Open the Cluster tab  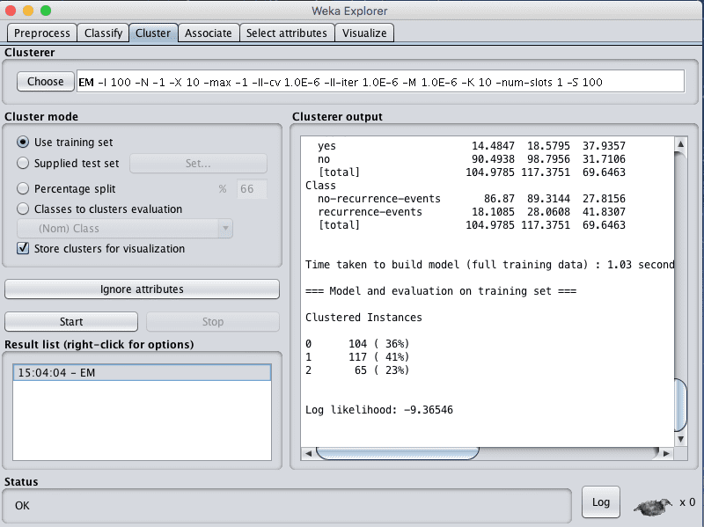153,33
